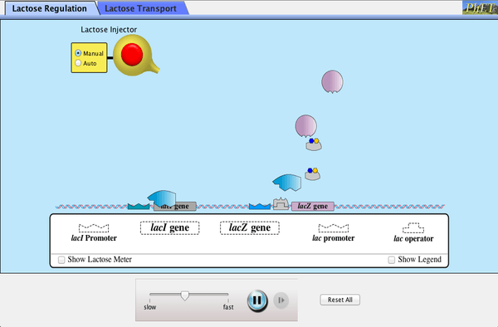This screenshot has height=327, width=498.
Task: Click the Lactose Injector label
Action: click(x=109, y=30)
